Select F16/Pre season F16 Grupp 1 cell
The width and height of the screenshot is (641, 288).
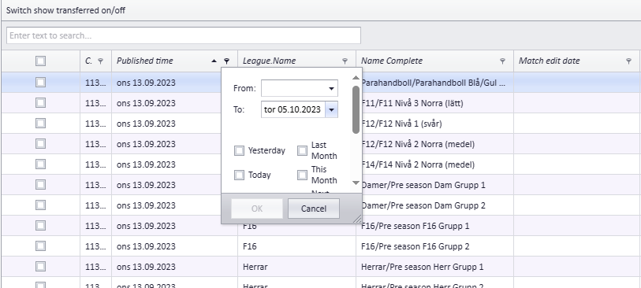point(434,226)
